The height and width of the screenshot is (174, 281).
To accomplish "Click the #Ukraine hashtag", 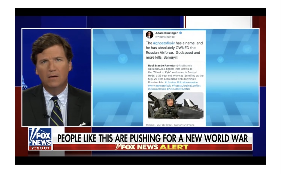I will [170, 83].
